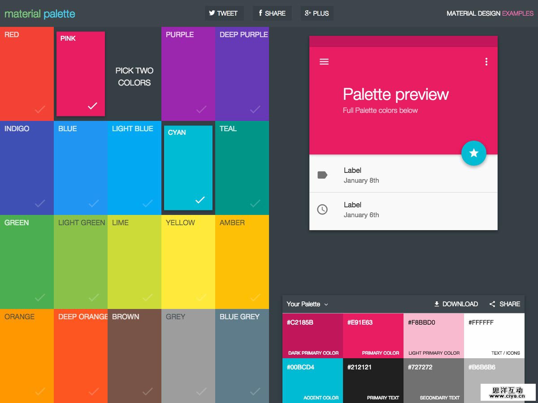Open the three-dot overflow menu in preview
Image resolution: width=538 pixels, height=403 pixels.
tap(486, 61)
